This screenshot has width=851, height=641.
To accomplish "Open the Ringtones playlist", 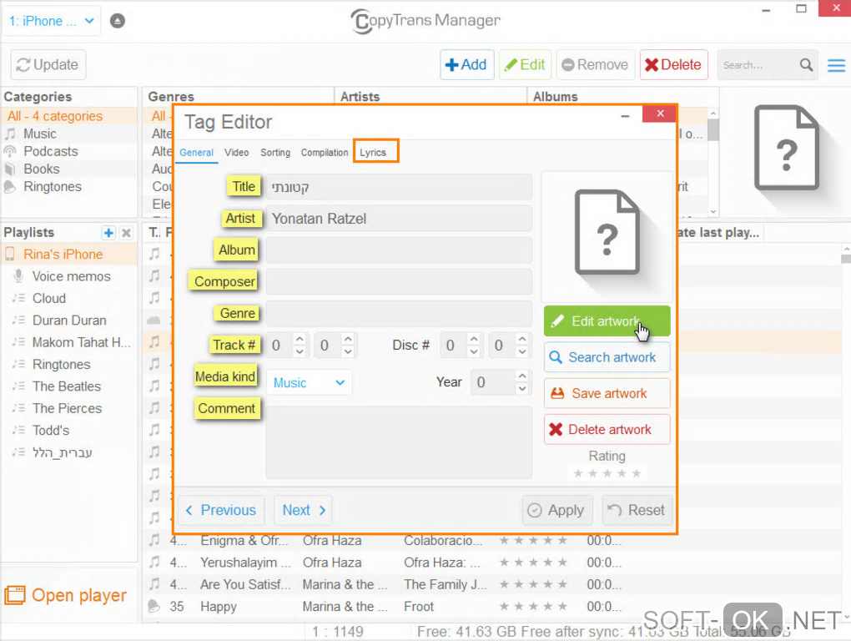I will pos(69,364).
